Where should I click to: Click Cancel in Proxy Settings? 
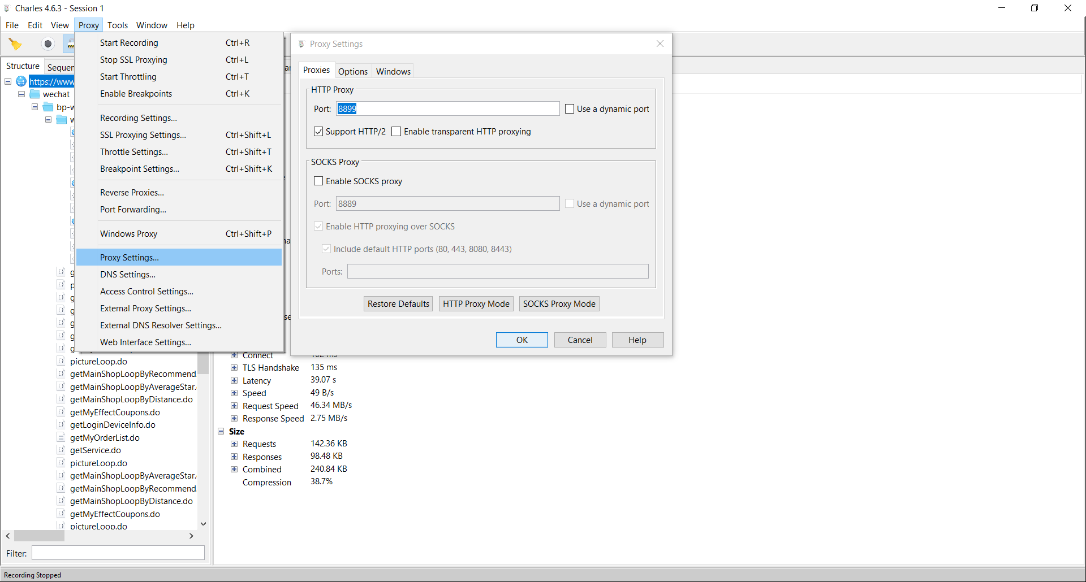click(580, 340)
